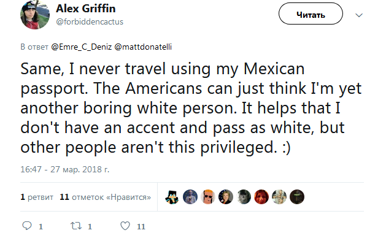
Task: Open the @forbiddencactus handle link
Action: [90, 22]
